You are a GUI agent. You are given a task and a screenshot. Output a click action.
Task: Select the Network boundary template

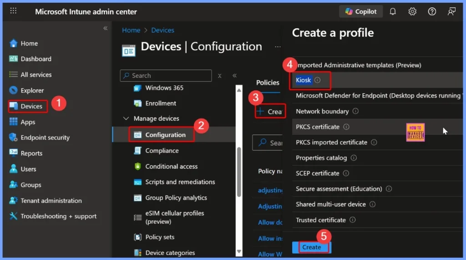(x=322, y=111)
